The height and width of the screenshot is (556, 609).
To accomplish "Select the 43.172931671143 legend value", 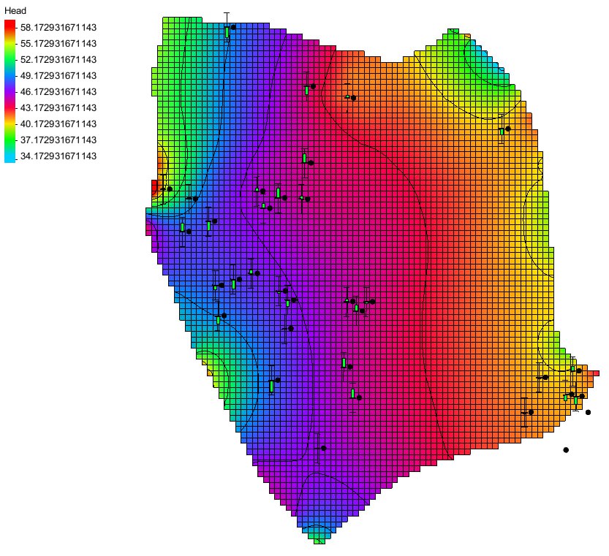I will coord(58,108).
